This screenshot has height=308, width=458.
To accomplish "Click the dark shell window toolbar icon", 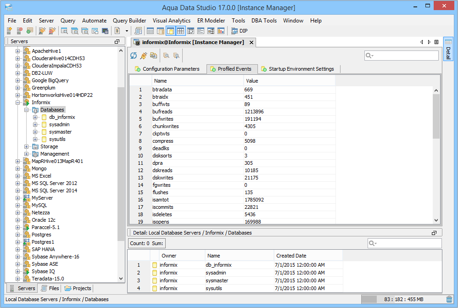I will [105, 31].
